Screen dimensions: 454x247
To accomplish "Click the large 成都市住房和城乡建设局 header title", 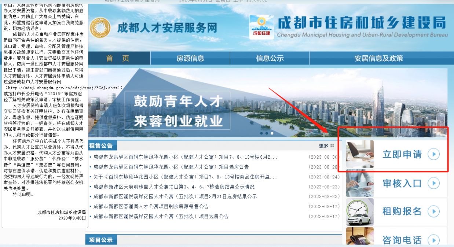I will (362, 23).
